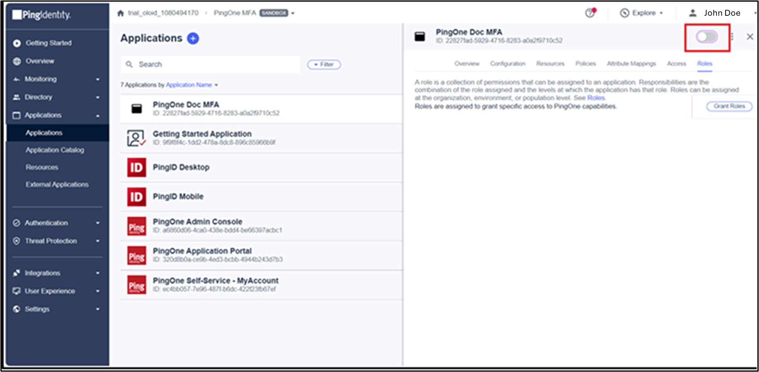Screen dimensions: 759x372
Task: Click the PingID Desktop ID icon
Action: [x=137, y=167]
